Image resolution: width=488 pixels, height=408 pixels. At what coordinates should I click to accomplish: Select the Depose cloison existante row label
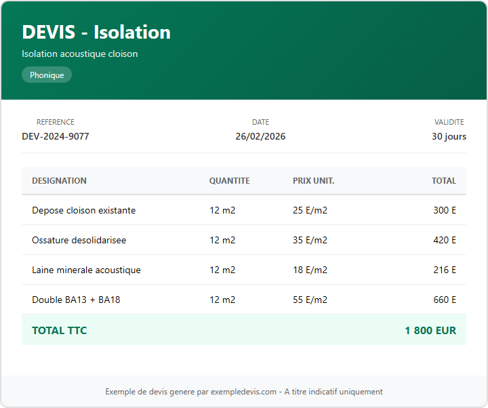[x=83, y=210]
